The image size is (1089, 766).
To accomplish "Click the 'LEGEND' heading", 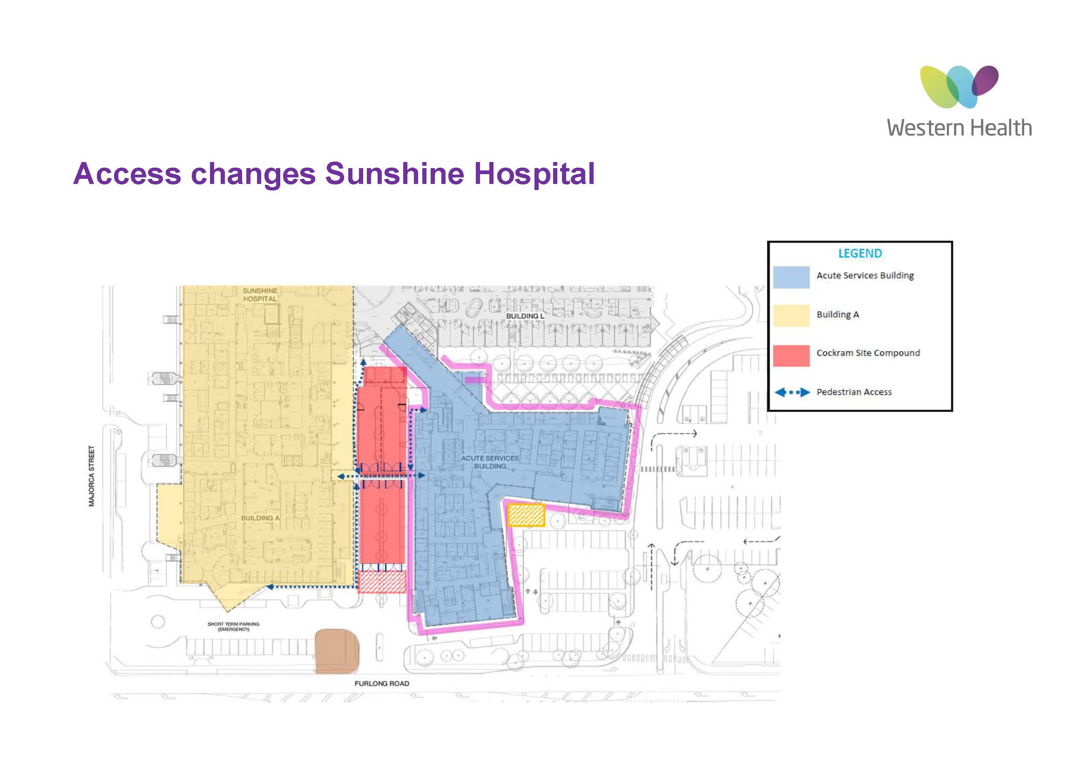I will pyautogui.click(x=860, y=253).
